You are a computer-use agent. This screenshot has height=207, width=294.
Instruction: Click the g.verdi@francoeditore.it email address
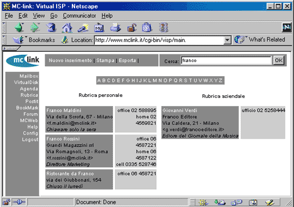point(193,130)
